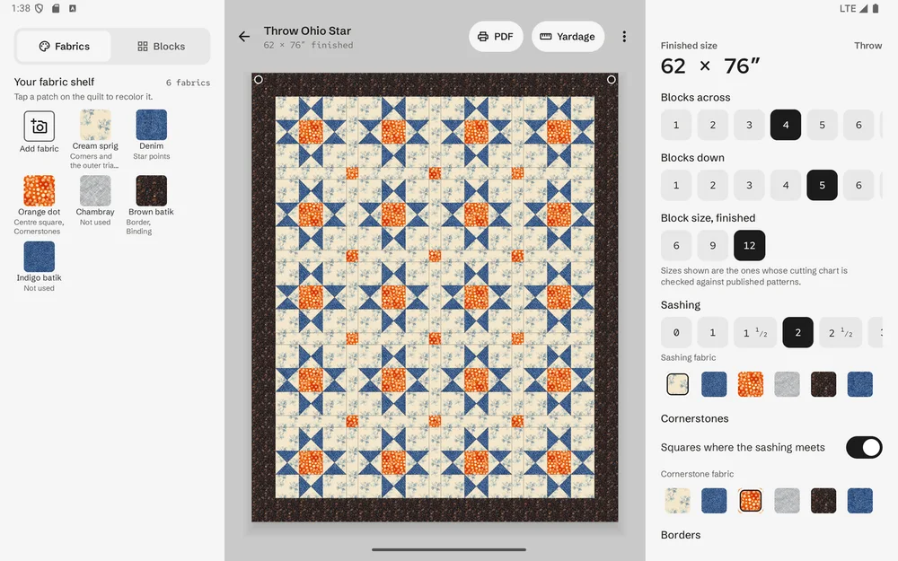Pick cream sprig as sashing fabric
Viewport: 898px width, 561px height.
pyautogui.click(x=677, y=384)
